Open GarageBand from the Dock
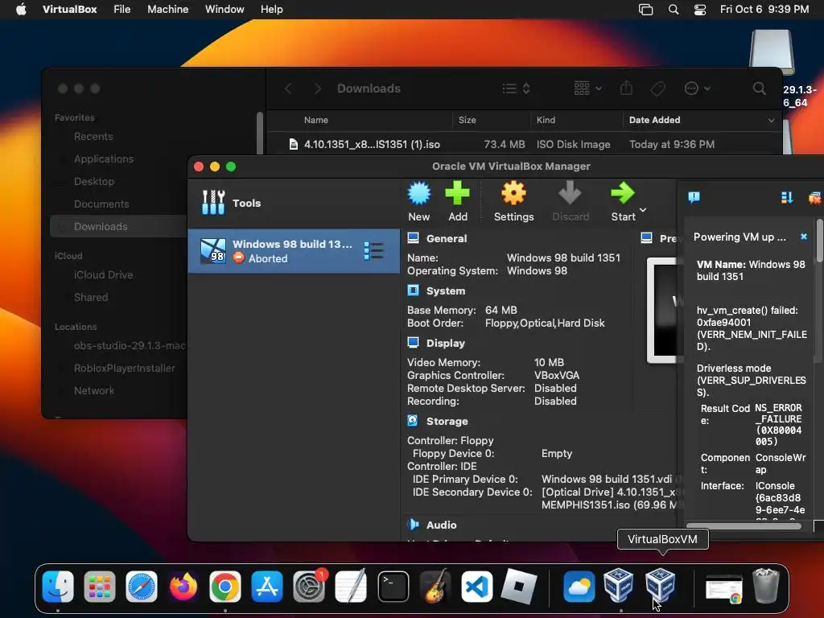The height and width of the screenshot is (618, 824). (435, 586)
